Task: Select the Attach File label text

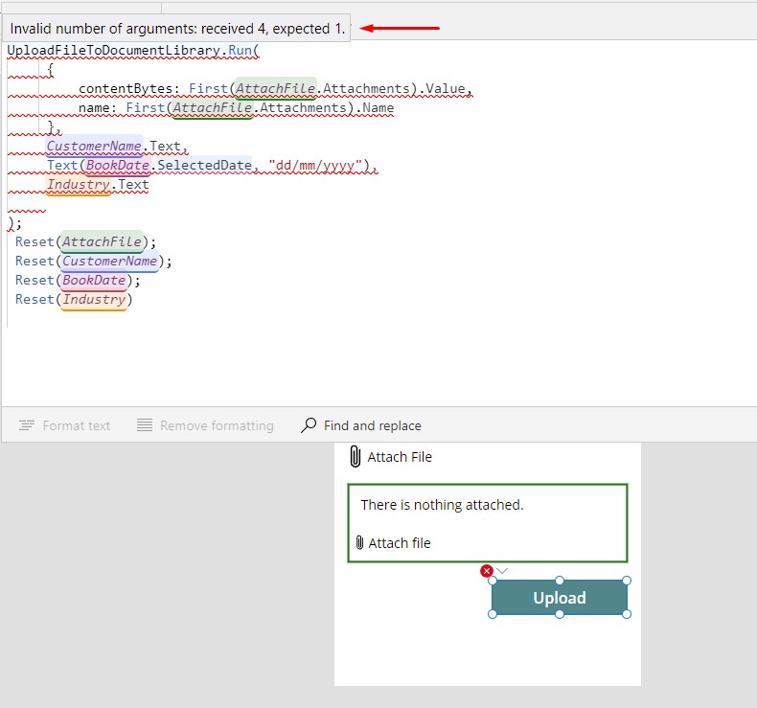Action: [x=400, y=457]
